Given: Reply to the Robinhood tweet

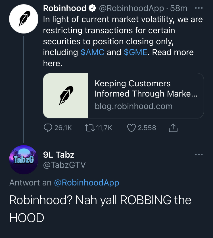Looking at the screenshot, I should 48,128.
